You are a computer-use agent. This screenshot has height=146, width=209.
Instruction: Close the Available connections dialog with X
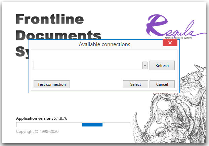(170, 43)
